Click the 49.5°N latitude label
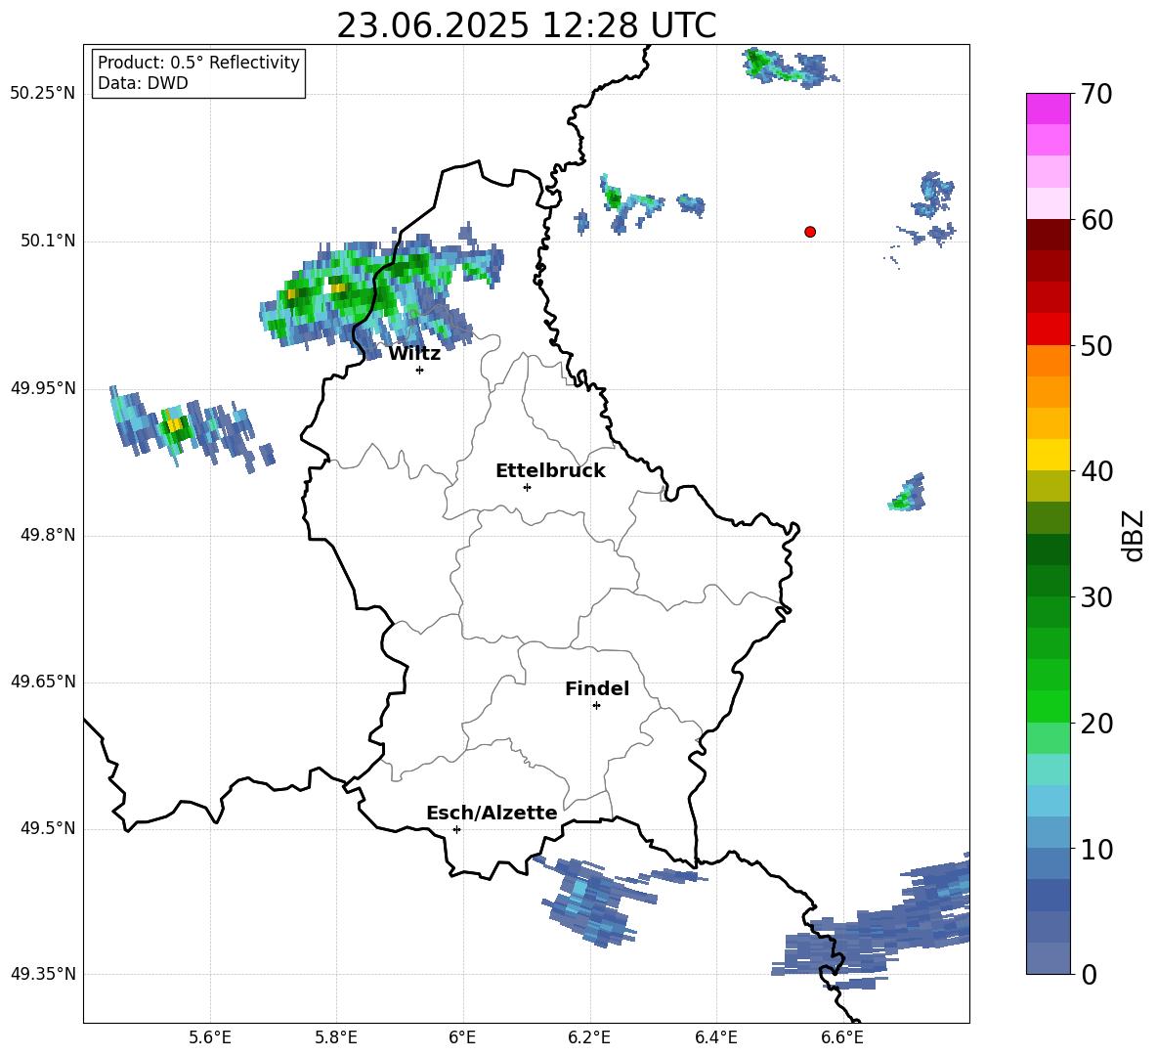This screenshot has width=1157, height=1057. tap(48, 828)
